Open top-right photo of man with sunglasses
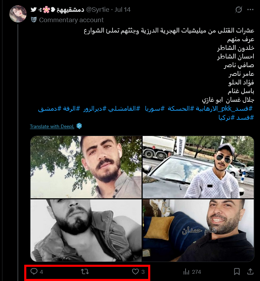This screenshot has height=281, width=260. coord(198,167)
